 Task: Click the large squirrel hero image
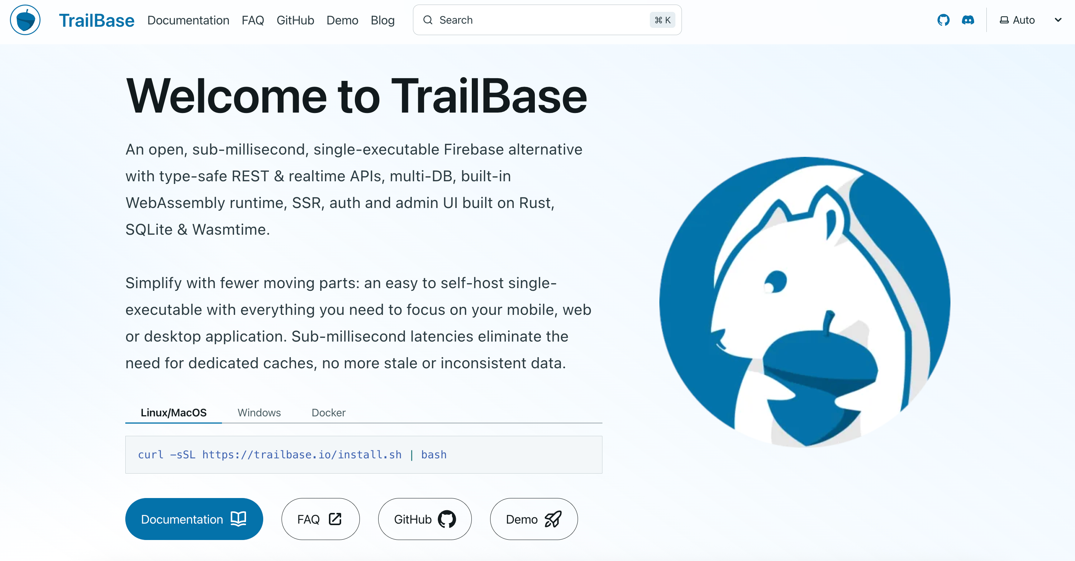coord(805,302)
